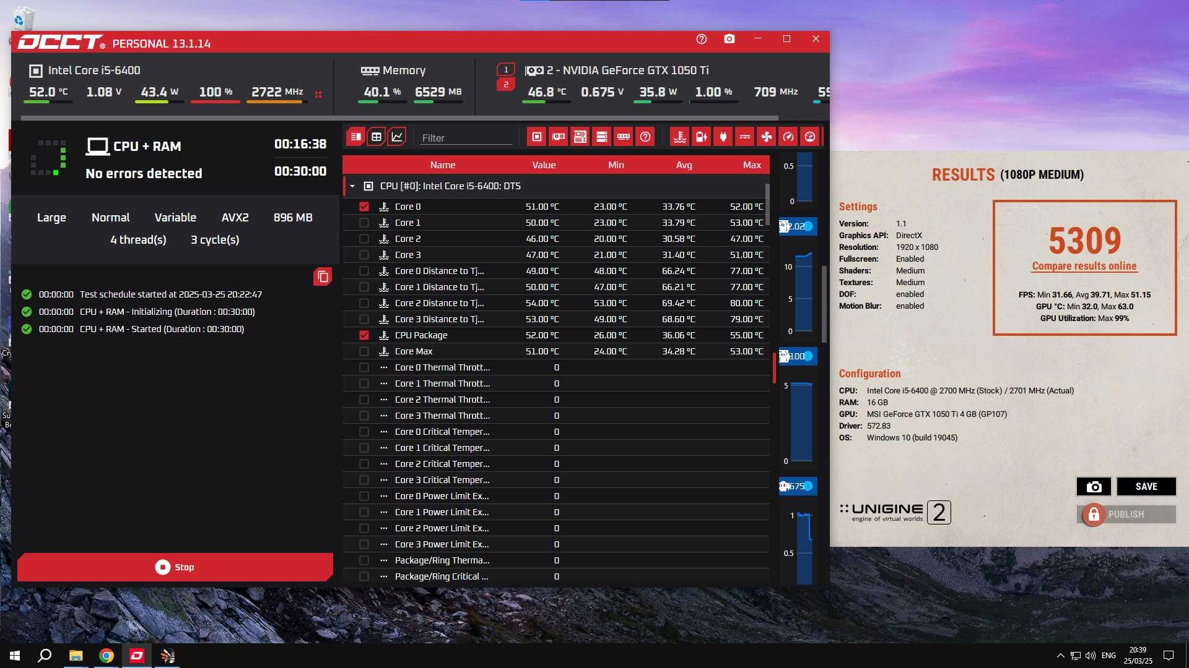Click SAVE button in Unigine results
Viewport: 1189px width, 668px height.
[1146, 487]
